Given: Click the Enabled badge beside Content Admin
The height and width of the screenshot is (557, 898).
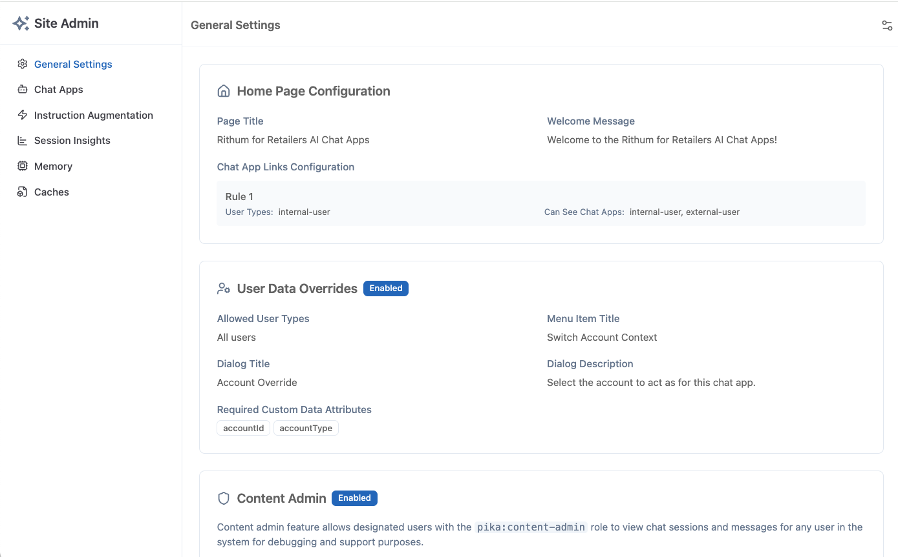Looking at the screenshot, I should coord(354,498).
